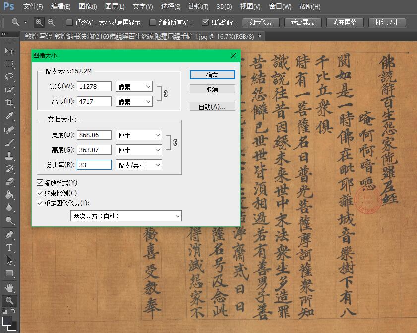Open the 视图 menu
The image size is (417, 333).
[x=250, y=6]
